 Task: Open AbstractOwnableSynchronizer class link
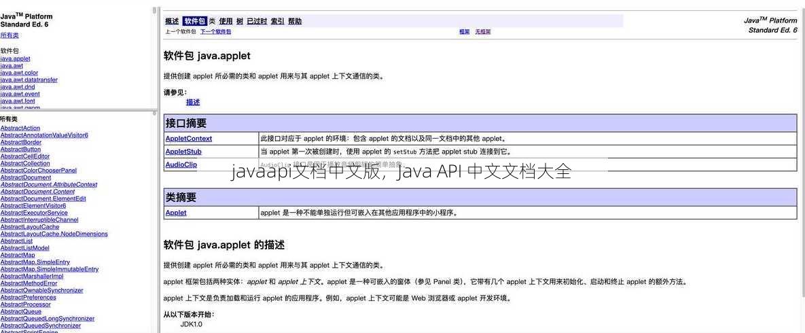pyautogui.click(x=41, y=290)
